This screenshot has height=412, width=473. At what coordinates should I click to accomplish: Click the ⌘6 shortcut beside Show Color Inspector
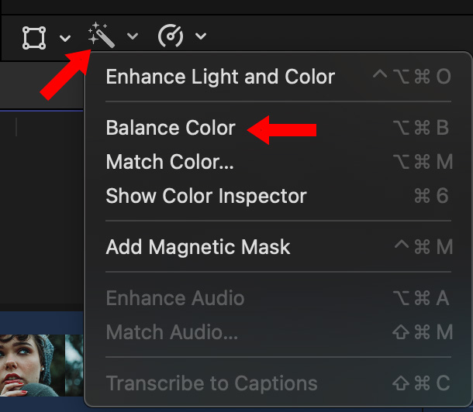coord(431,196)
